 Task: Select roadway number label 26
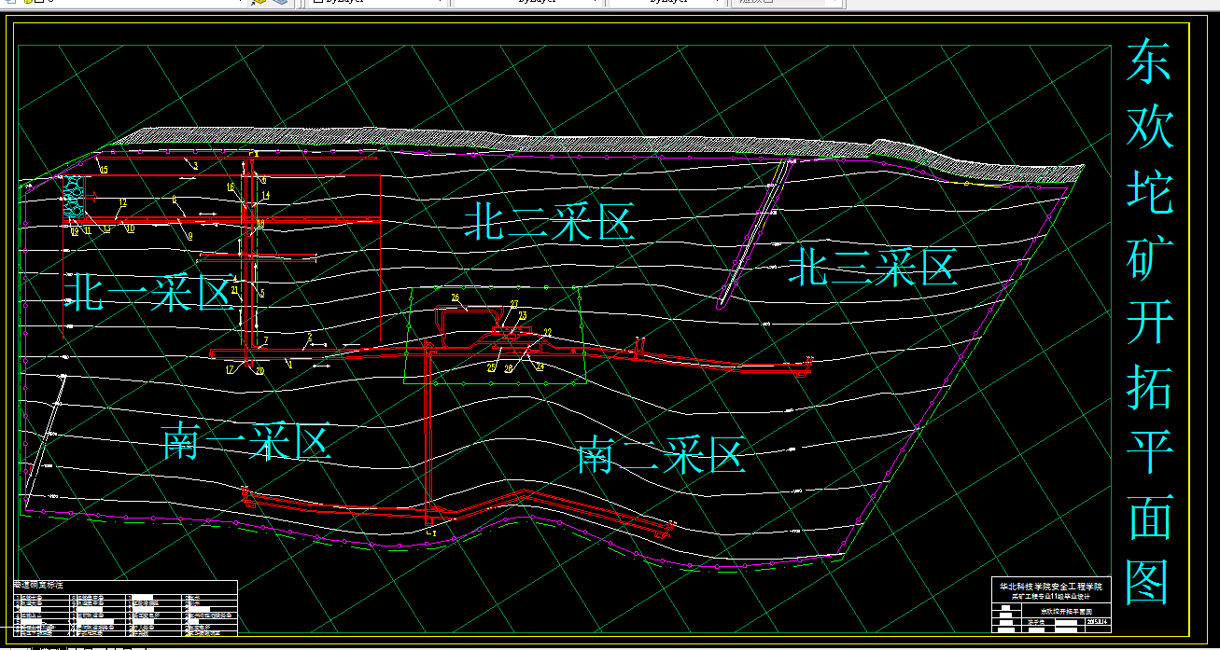456,297
